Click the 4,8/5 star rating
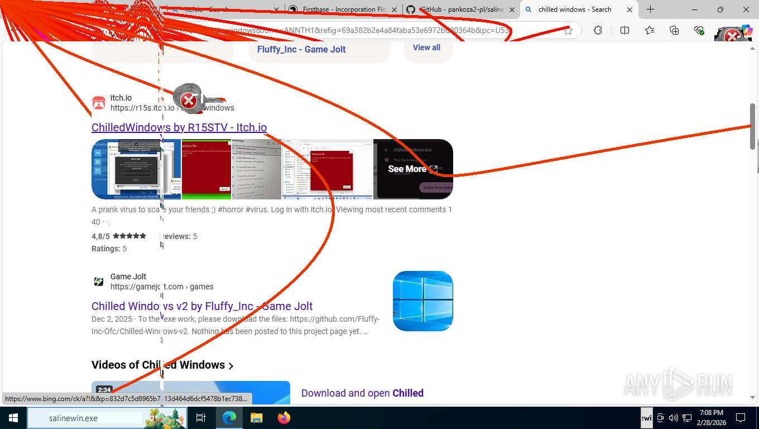This screenshot has width=759, height=429. point(119,236)
